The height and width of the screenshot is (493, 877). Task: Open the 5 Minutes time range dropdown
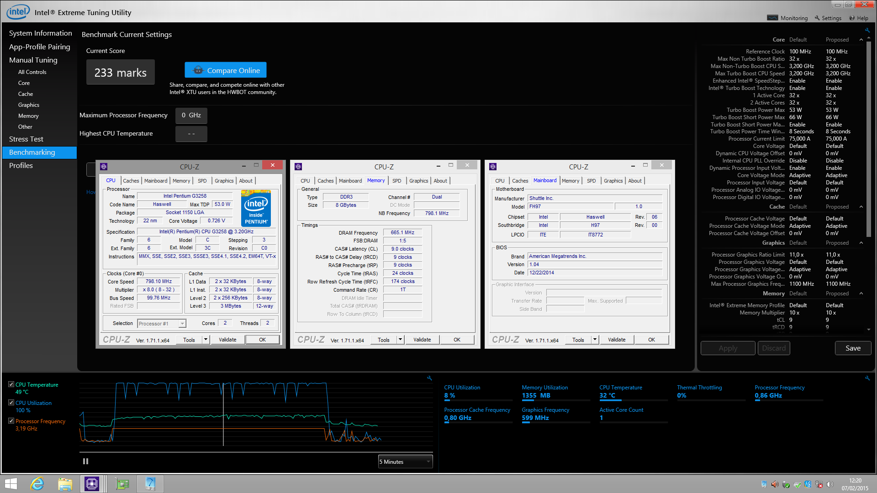click(x=405, y=462)
